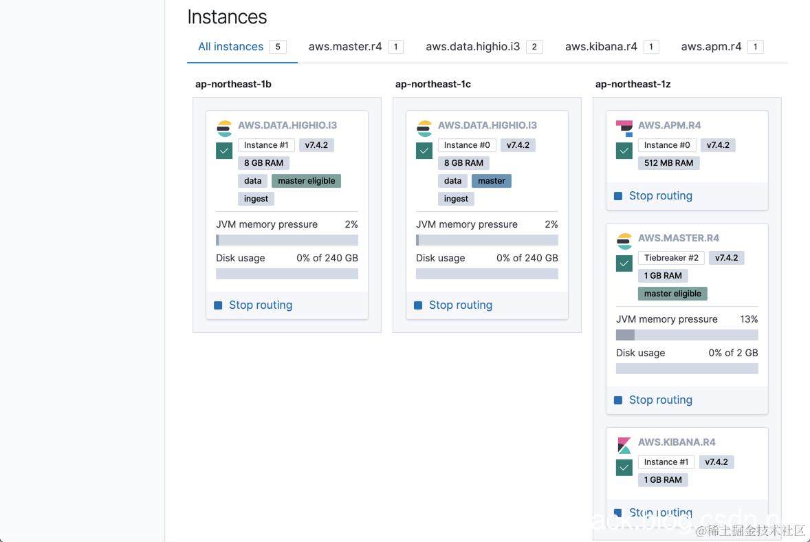Click the v7.4.2 badge on AWS.MASTER.R4 card

tap(726, 258)
